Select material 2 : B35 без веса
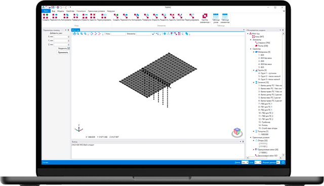324x186 pixels. pyautogui.click(x=265, y=58)
